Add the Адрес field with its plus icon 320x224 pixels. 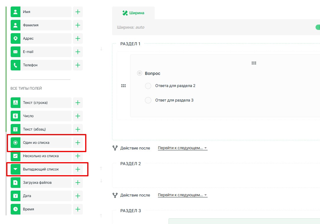click(78, 38)
